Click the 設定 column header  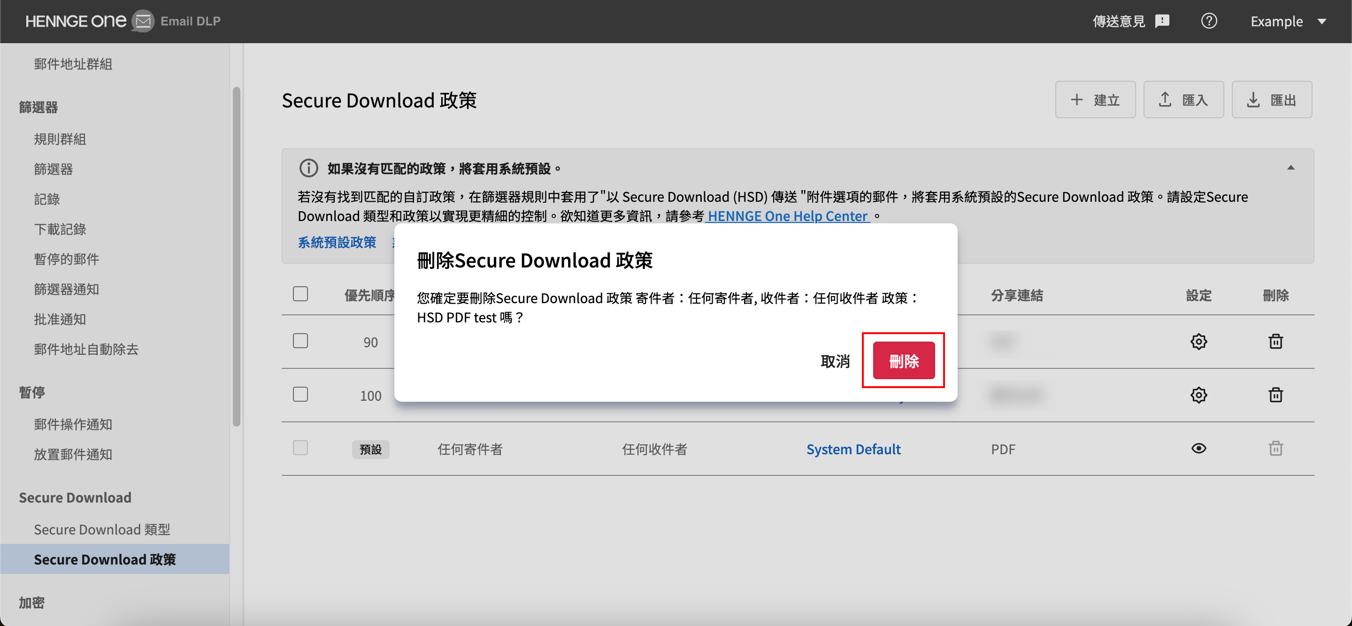1198,295
